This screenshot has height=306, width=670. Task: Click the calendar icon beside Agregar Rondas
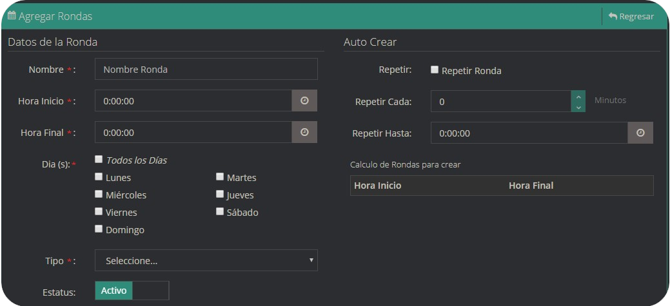(12, 16)
